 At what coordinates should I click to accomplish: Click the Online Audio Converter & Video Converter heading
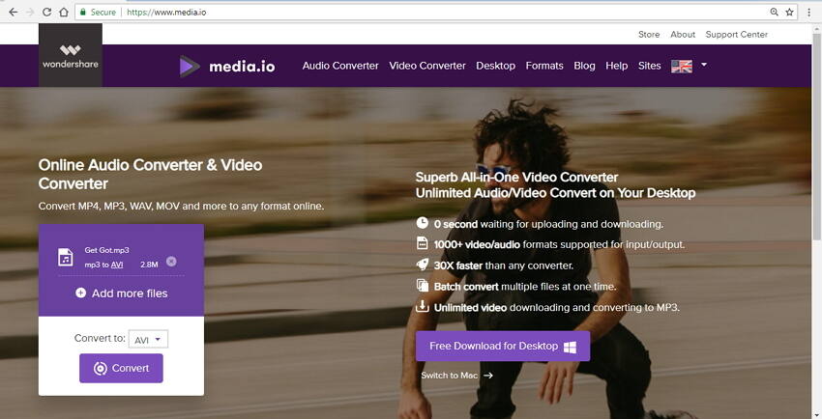tap(151, 174)
